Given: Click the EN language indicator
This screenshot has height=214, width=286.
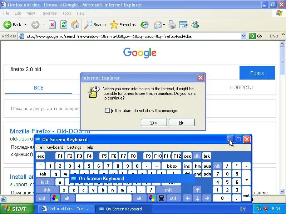Looking at the screenshot, I should (243, 209).
